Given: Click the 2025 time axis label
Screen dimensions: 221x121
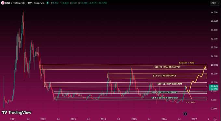Looking at the screenshot, I should (134, 119).
